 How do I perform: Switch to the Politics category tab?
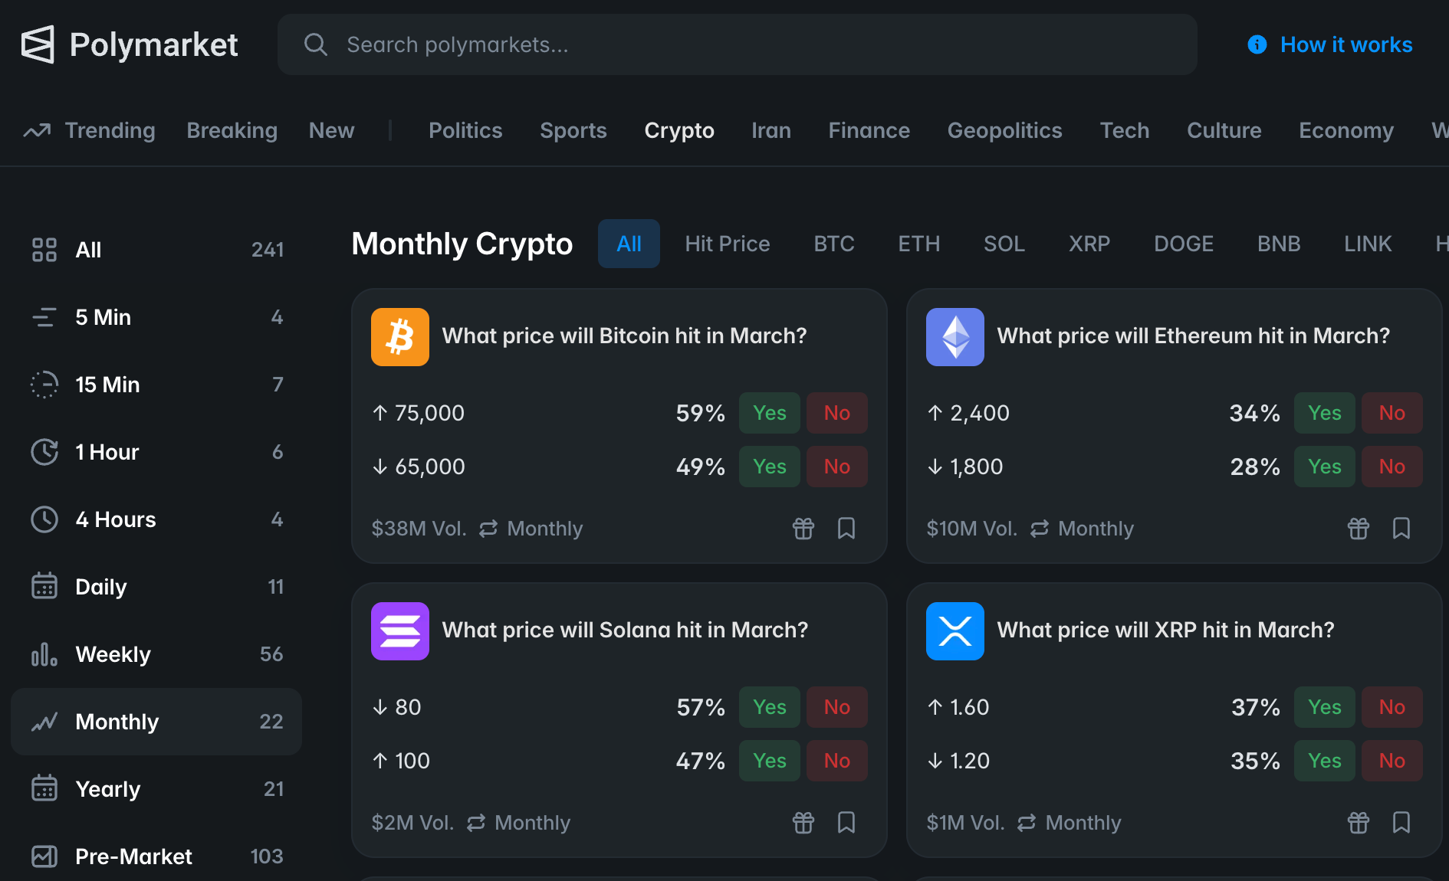pyautogui.click(x=465, y=130)
